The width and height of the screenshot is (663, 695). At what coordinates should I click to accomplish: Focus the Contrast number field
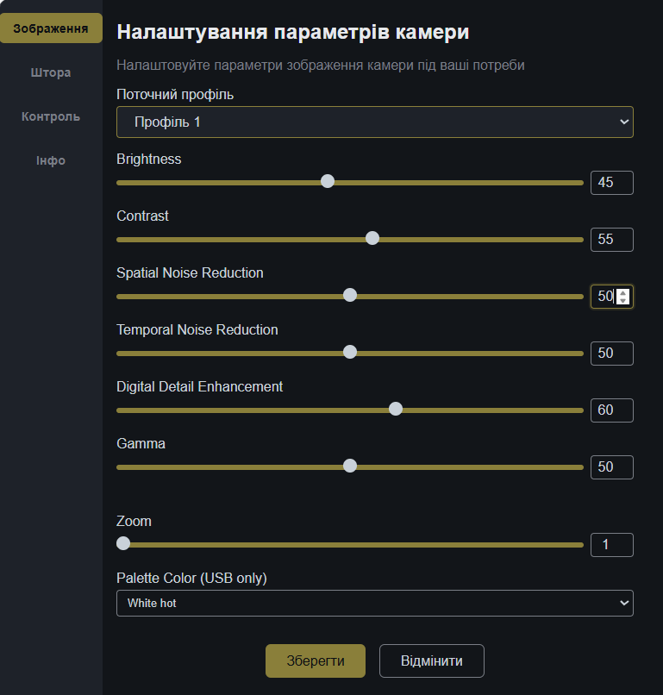(x=611, y=240)
